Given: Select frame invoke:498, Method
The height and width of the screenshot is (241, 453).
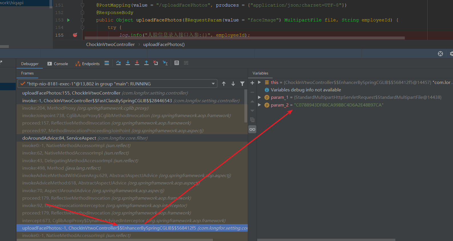Looking at the screenshot, I should click(132, 168).
